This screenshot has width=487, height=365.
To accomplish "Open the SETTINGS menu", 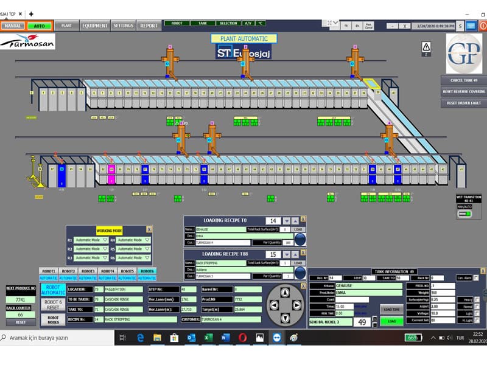I will pos(123,26).
